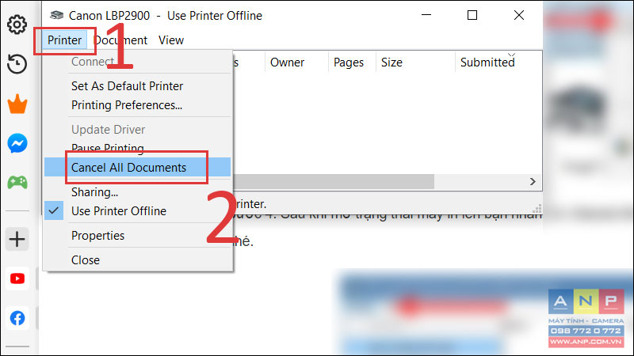The image size is (634, 356).
Task: Click the Canon LBP2900 printer title icon
Action: click(x=56, y=15)
